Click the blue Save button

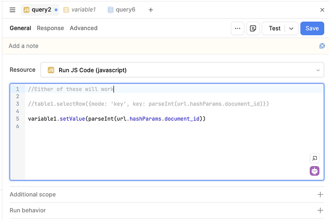312,28
